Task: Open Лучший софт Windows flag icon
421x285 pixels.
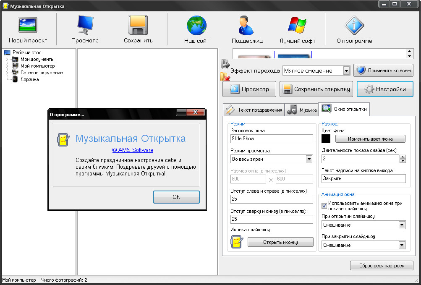Action: click(x=297, y=25)
